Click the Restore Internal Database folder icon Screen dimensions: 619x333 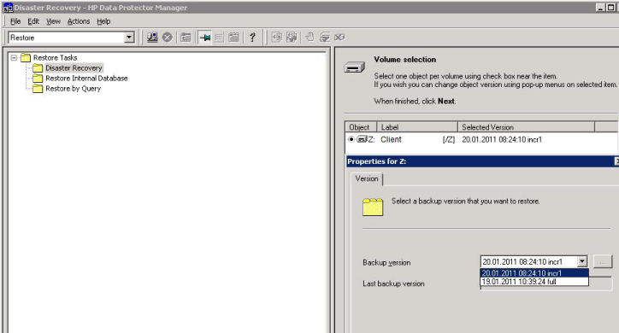pos(38,79)
